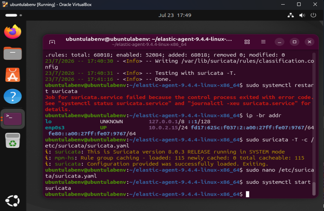The width and height of the screenshot is (324, 211).
Task: Click the 'ip -br addr' command
Action: pyautogui.click(x=264, y=115)
